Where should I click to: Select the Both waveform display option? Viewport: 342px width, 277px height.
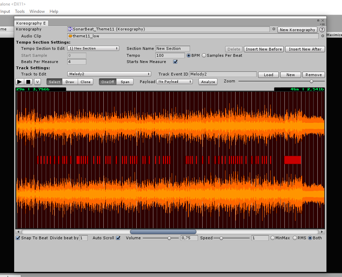tap(310, 238)
